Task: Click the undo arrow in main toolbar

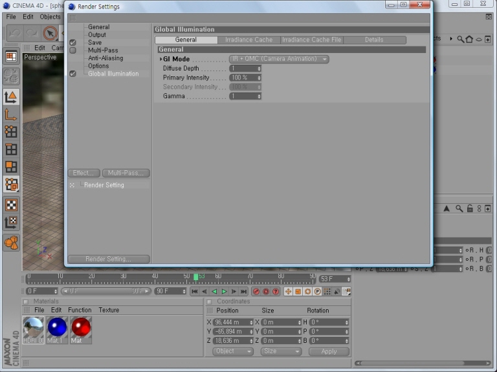Action: (15, 33)
